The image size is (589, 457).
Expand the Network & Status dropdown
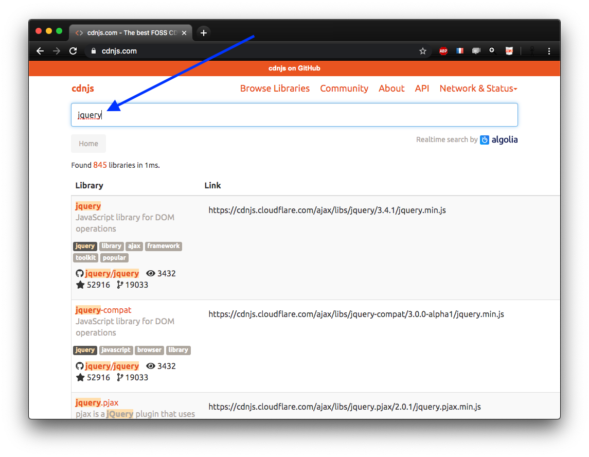coord(478,89)
